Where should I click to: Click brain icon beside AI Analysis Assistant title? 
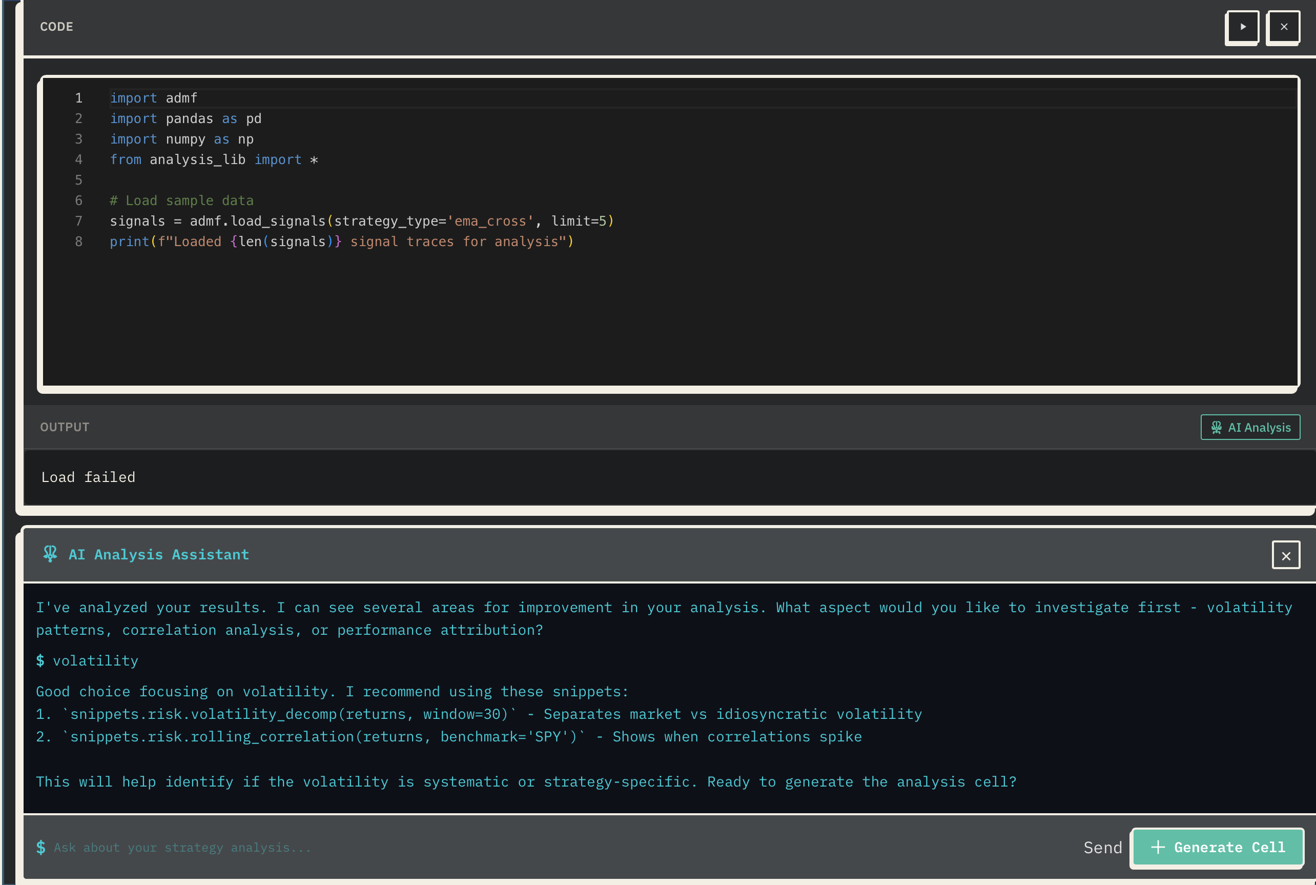point(50,554)
